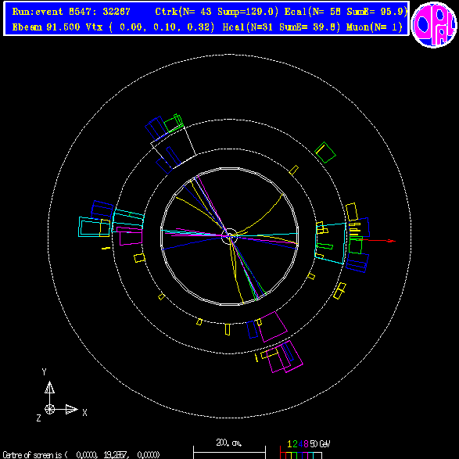This screenshot has height=459, width=459.
Task: Click the OPAL logo in the corner
Action: [434, 25]
